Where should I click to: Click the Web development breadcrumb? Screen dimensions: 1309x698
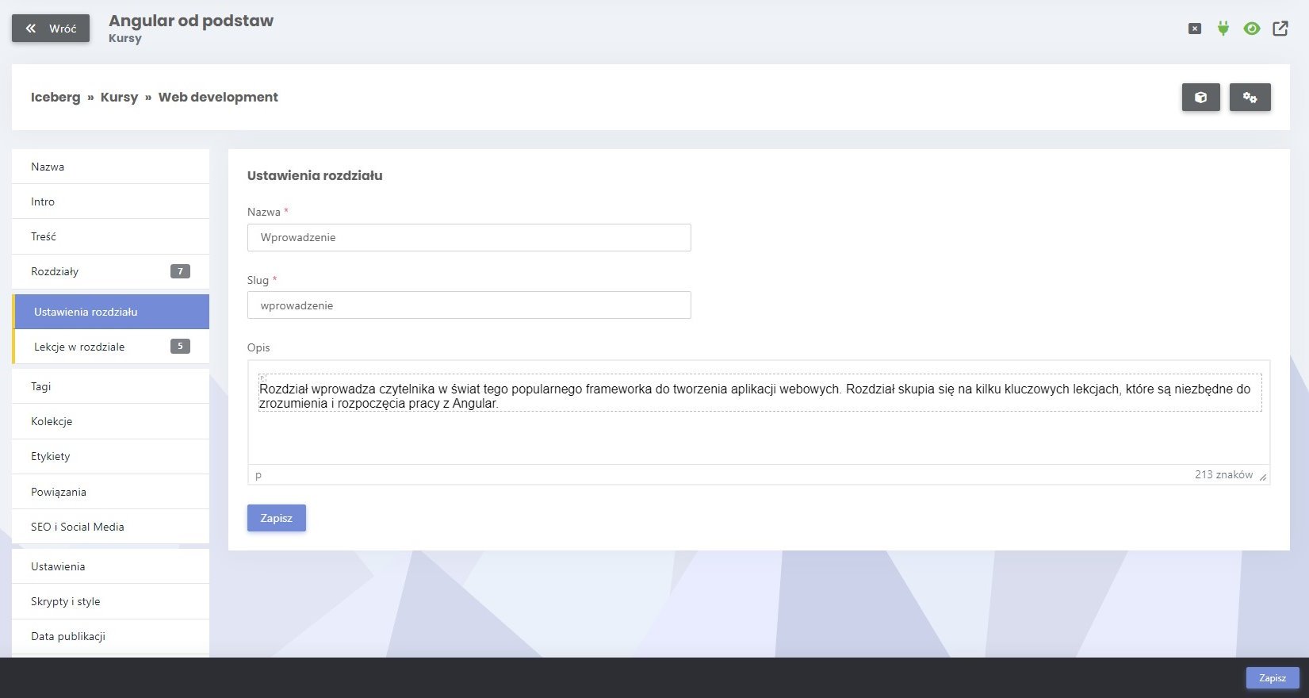218,97
